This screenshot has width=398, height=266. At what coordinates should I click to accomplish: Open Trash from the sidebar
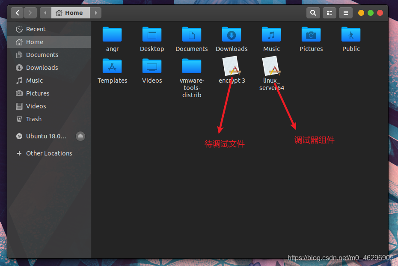(x=33, y=119)
